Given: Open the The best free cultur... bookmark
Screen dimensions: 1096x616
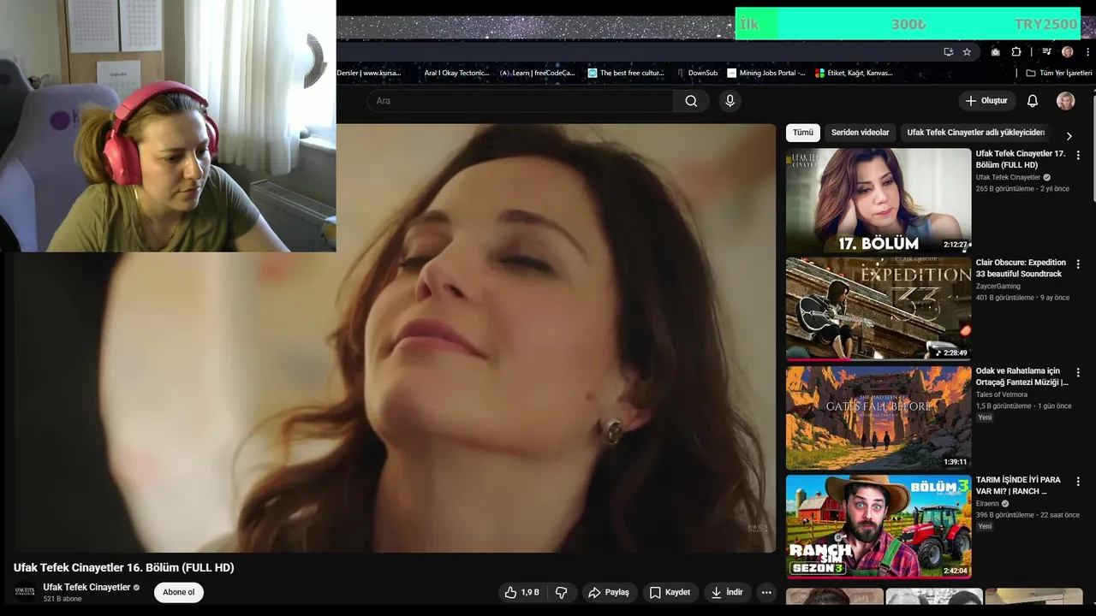Looking at the screenshot, I should [x=626, y=73].
